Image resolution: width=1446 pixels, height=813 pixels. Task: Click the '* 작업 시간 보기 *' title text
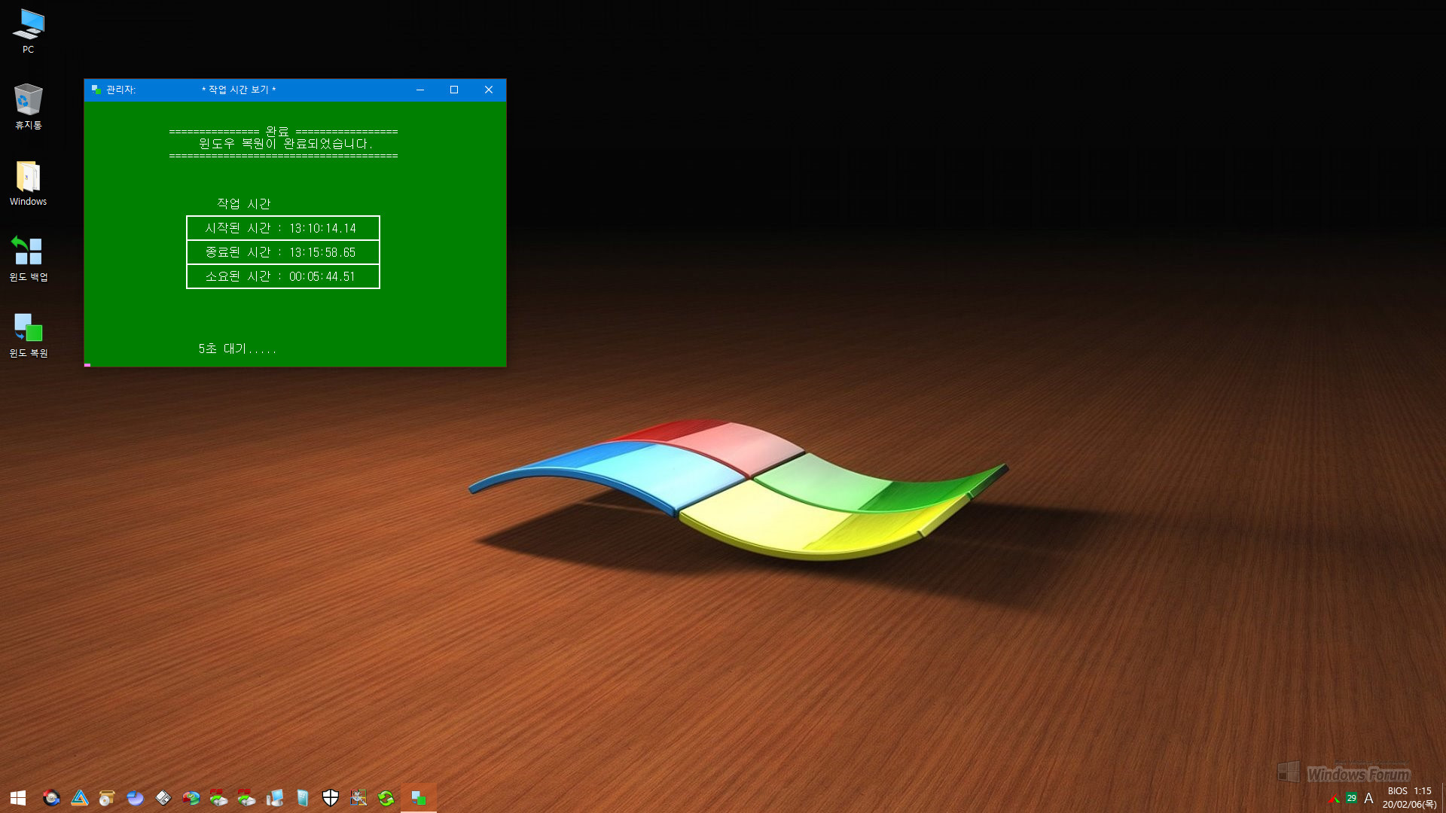[x=239, y=90]
